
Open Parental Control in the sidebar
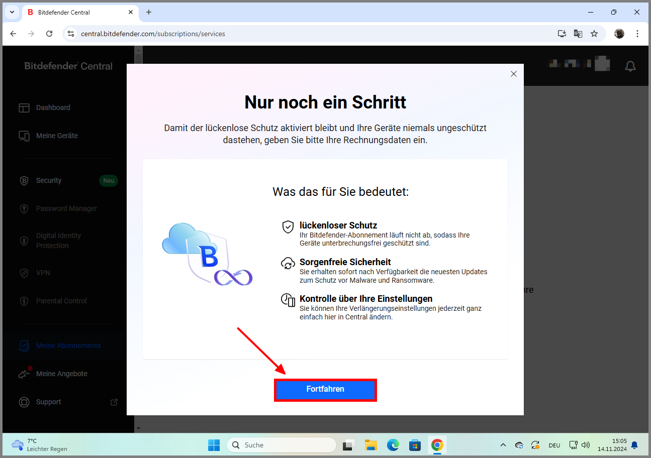[61, 301]
